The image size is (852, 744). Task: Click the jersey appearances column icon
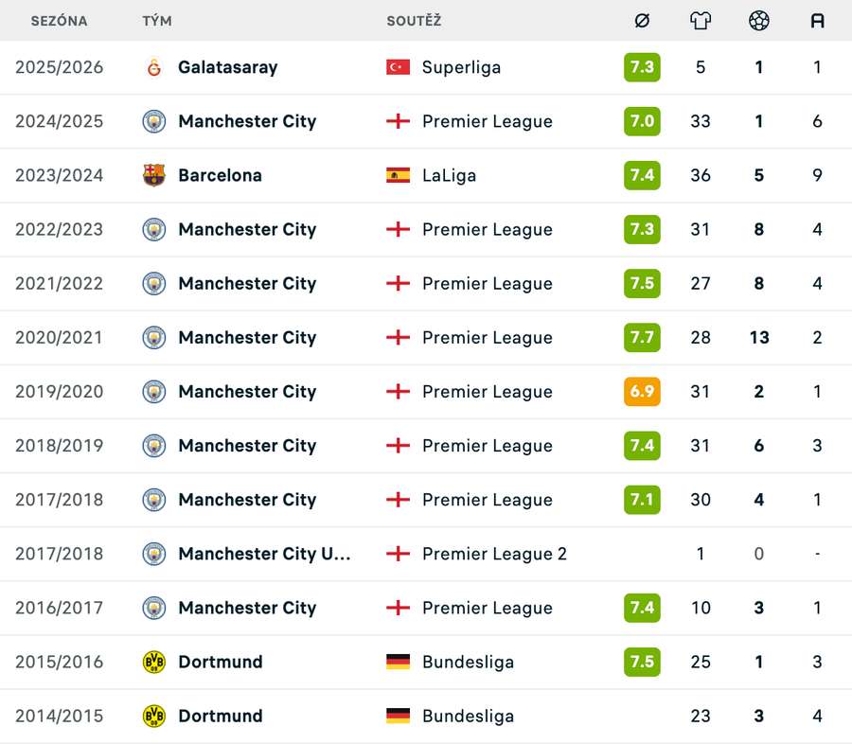[700, 20]
